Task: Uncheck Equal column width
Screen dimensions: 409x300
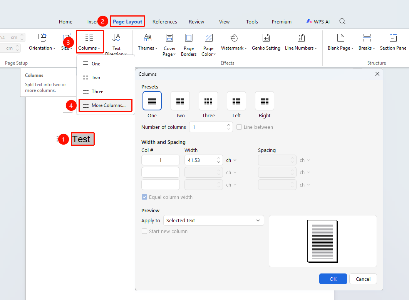Action: click(x=144, y=197)
